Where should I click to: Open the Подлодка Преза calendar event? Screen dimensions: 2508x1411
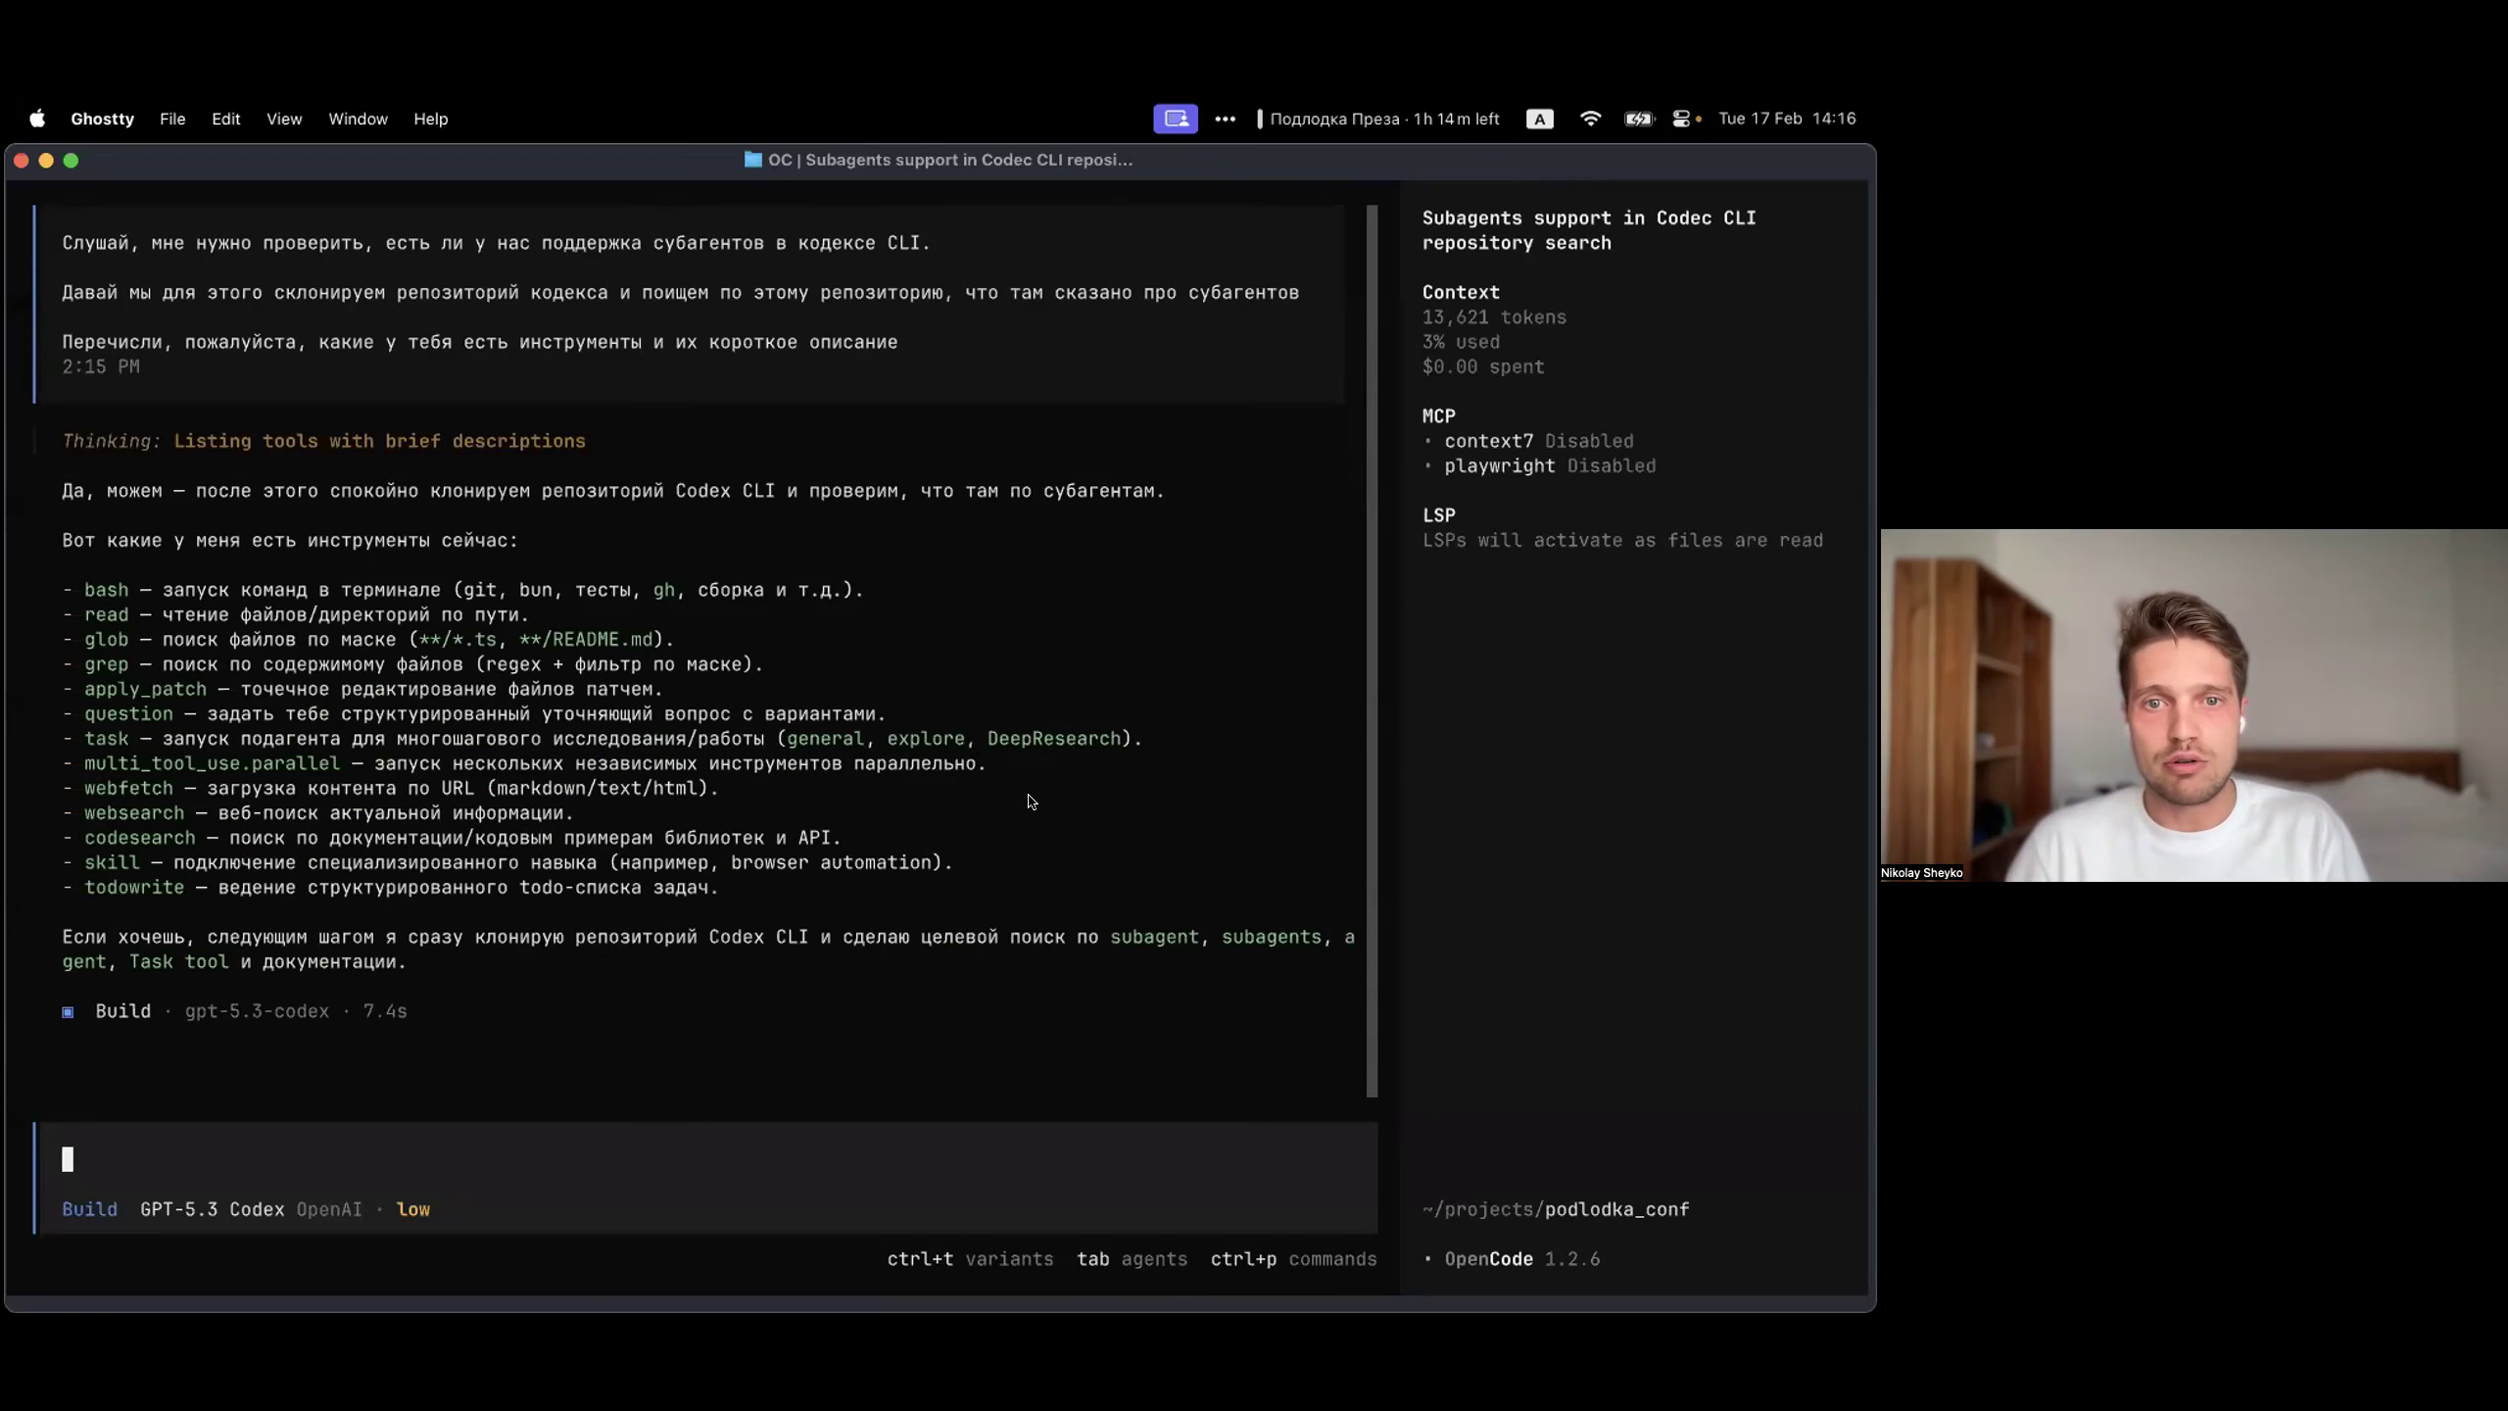tap(1378, 119)
